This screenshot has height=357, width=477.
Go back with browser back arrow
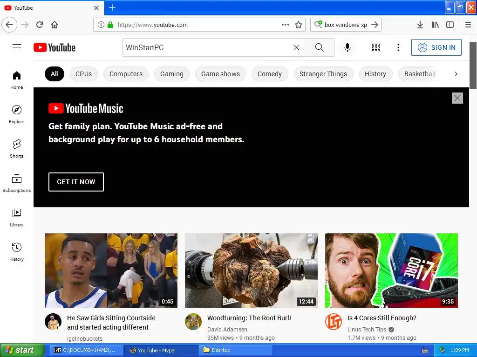[x=9, y=25]
